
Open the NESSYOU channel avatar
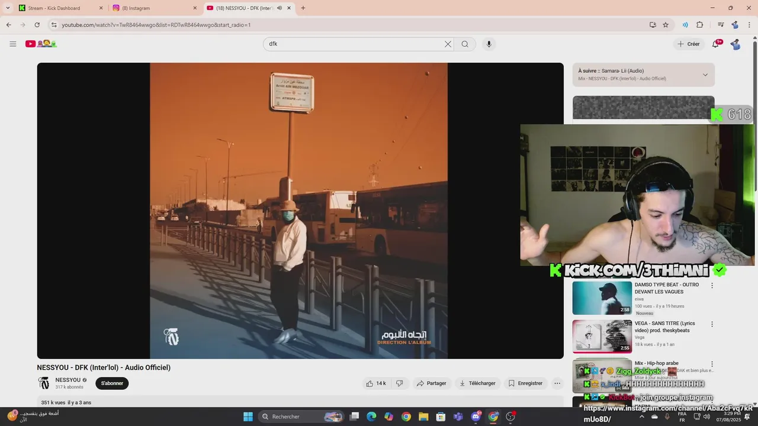(x=44, y=383)
